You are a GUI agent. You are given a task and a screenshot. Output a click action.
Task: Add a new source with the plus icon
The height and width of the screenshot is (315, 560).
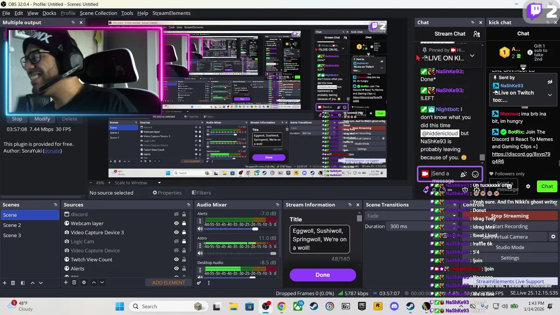click(66, 283)
